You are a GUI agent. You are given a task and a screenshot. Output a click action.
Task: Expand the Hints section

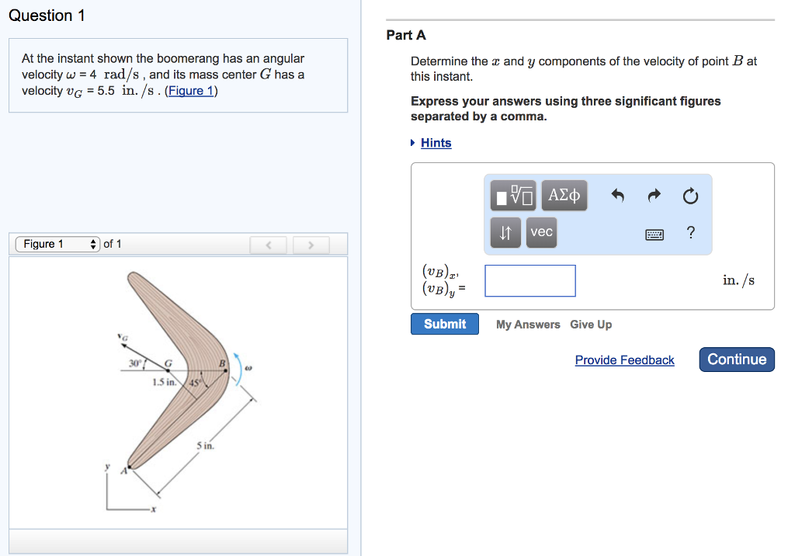(436, 143)
